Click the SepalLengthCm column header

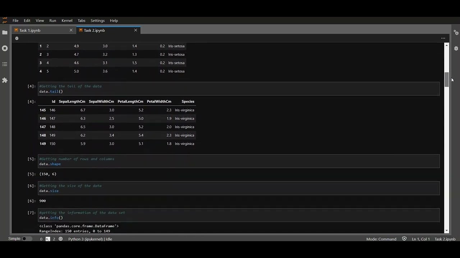[x=72, y=102]
